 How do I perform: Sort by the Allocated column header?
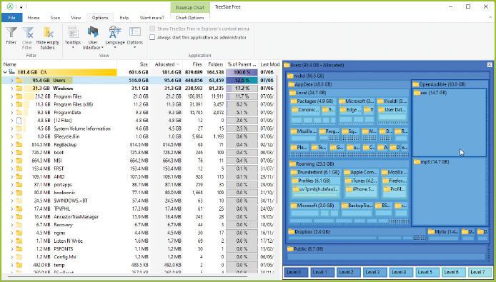167,64
